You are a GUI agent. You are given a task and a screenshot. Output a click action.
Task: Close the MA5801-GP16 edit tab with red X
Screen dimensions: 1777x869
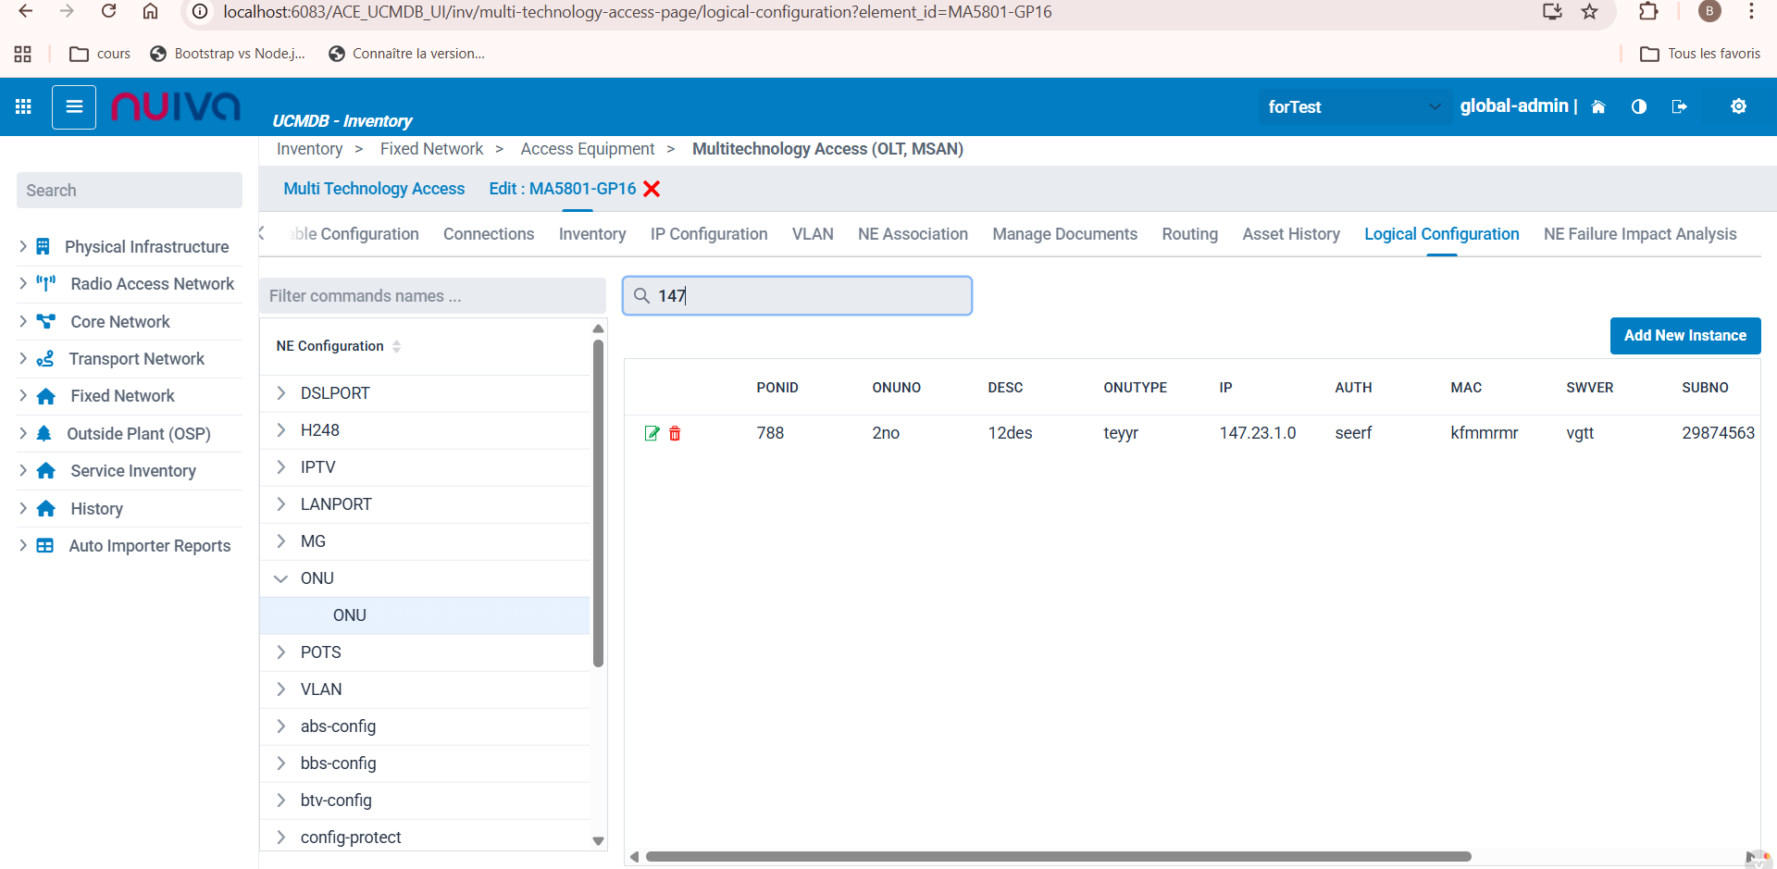[652, 189]
